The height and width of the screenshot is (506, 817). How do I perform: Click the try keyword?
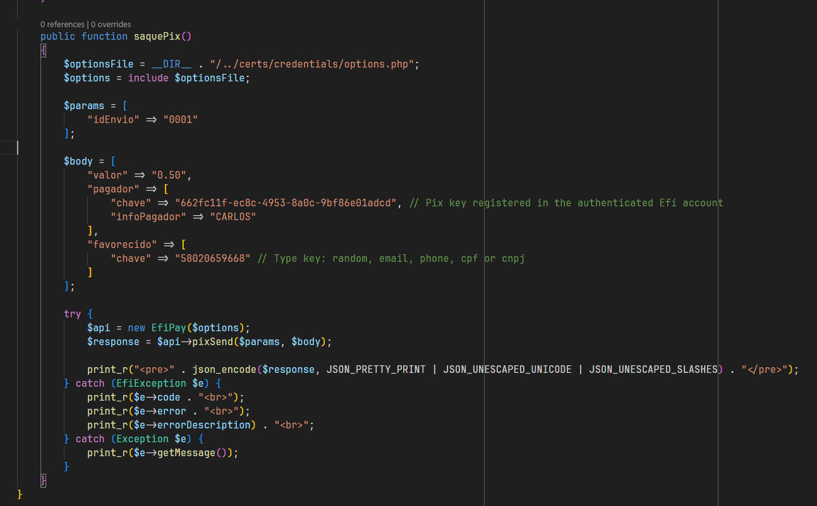[x=73, y=314]
